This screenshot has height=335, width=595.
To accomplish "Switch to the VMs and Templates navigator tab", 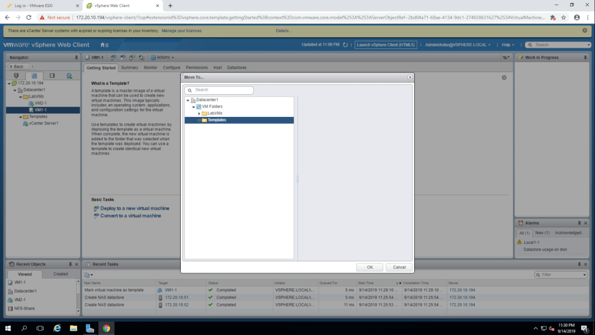I will [34, 76].
